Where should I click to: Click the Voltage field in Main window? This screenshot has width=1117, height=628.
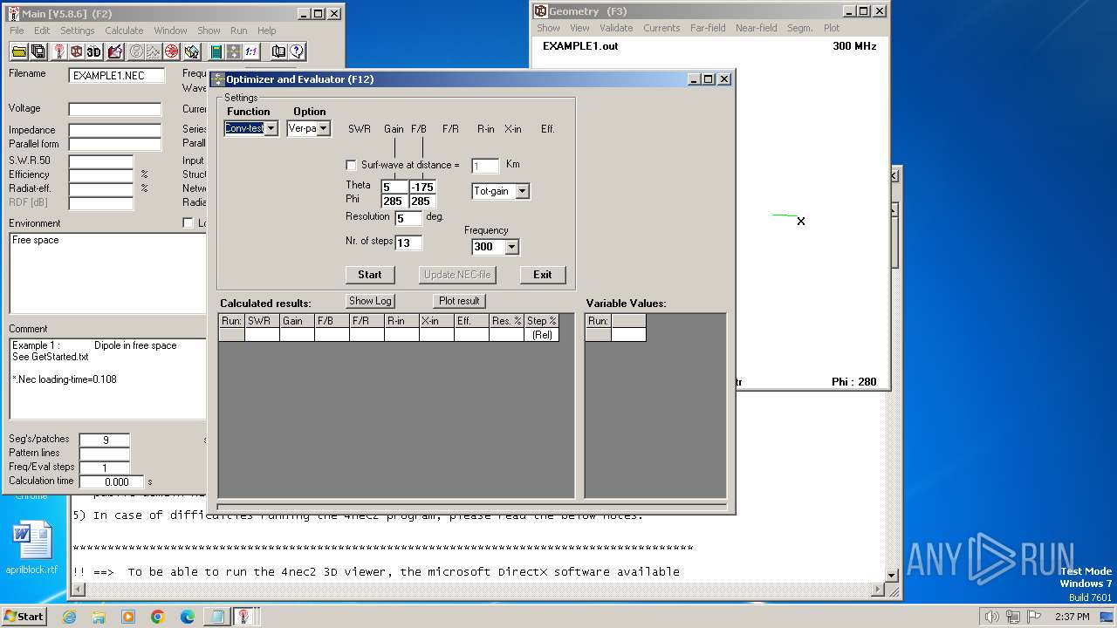[115, 110]
